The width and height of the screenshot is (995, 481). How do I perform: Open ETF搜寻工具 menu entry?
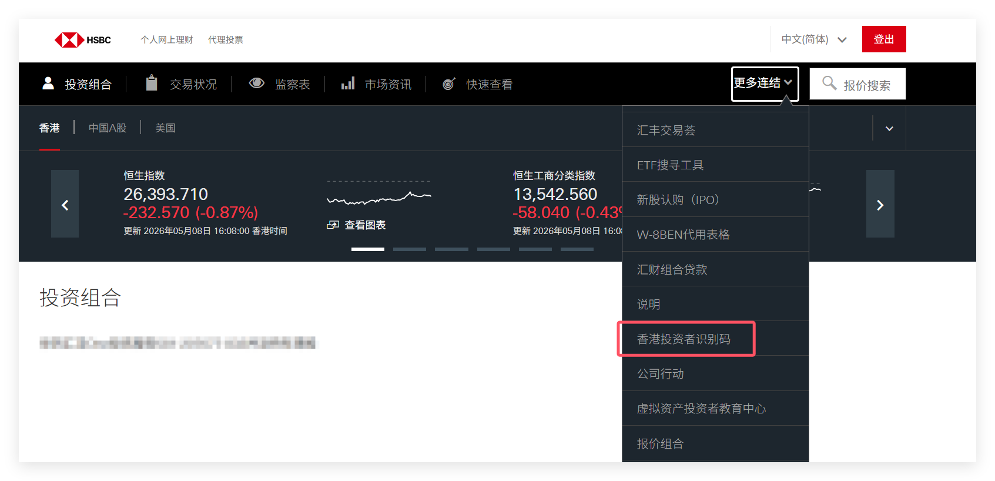pyautogui.click(x=715, y=165)
